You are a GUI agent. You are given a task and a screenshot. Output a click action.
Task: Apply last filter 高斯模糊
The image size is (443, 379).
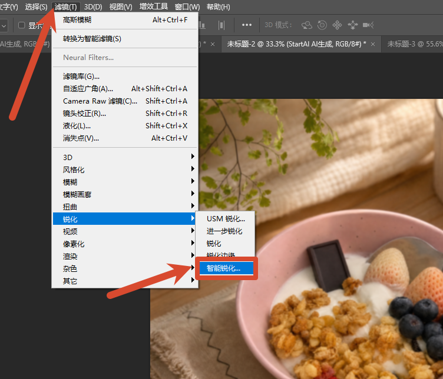(x=125, y=20)
